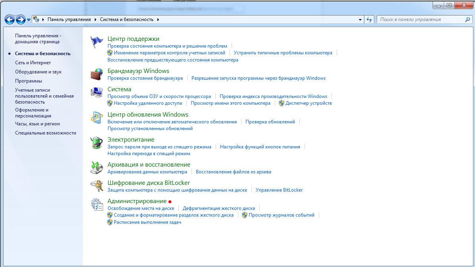
Task: Click Запрос пароля при выходе из спящего режима
Action: tap(159, 147)
